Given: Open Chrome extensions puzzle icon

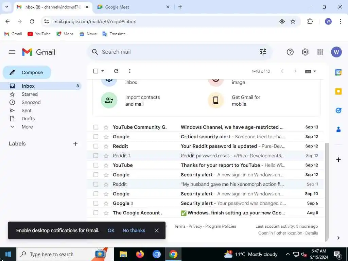Looking at the screenshot, I should pos(310,21).
